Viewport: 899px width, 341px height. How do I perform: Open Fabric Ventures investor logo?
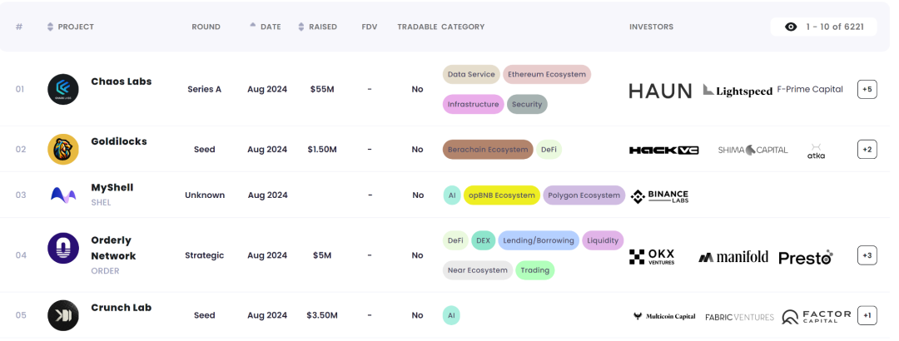tap(740, 317)
